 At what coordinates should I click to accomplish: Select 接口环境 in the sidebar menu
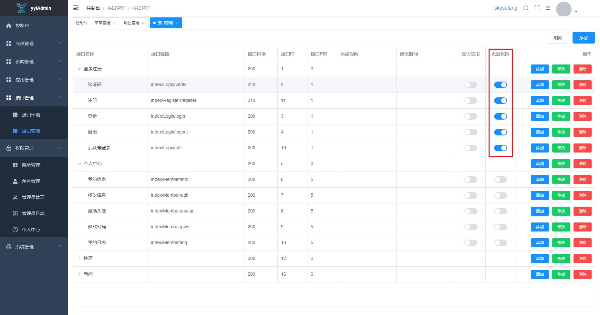coord(31,115)
